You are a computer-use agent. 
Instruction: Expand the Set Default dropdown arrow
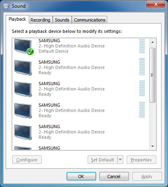[x=120, y=160]
